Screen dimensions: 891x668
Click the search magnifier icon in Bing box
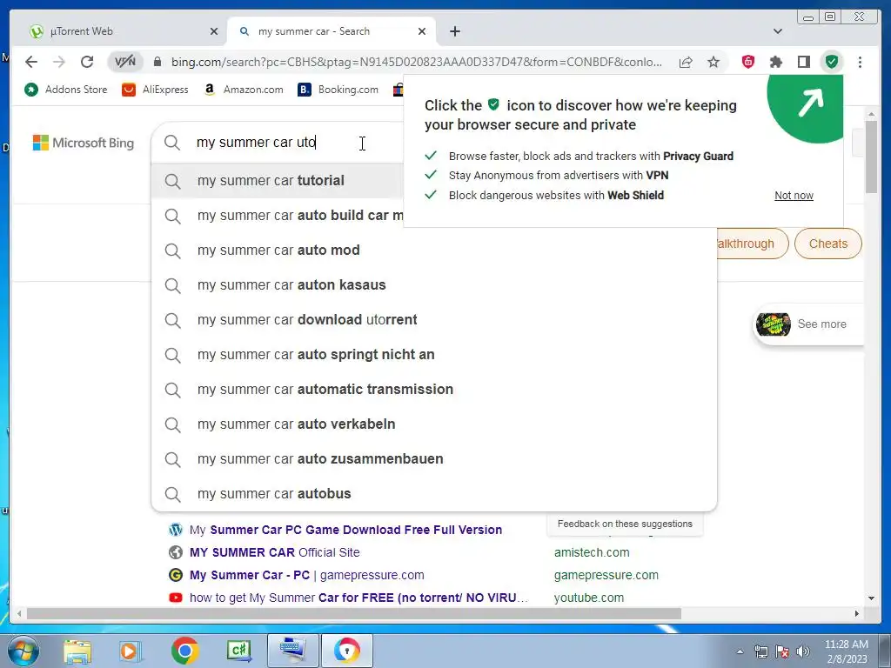(172, 143)
